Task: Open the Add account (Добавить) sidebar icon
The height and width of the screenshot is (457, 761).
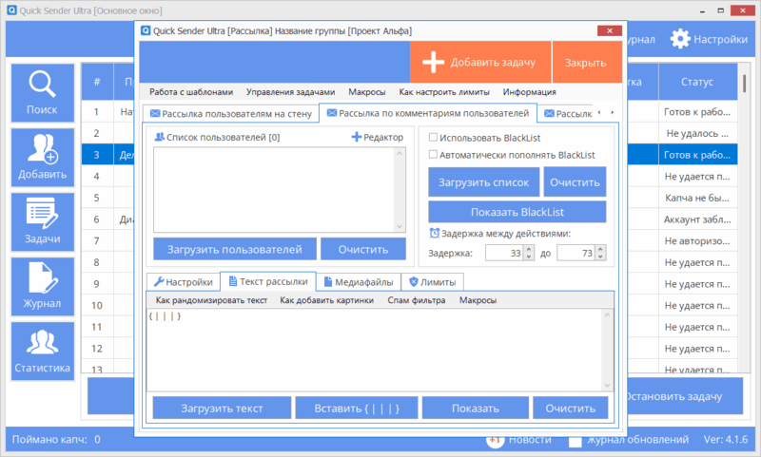Action: [x=41, y=158]
